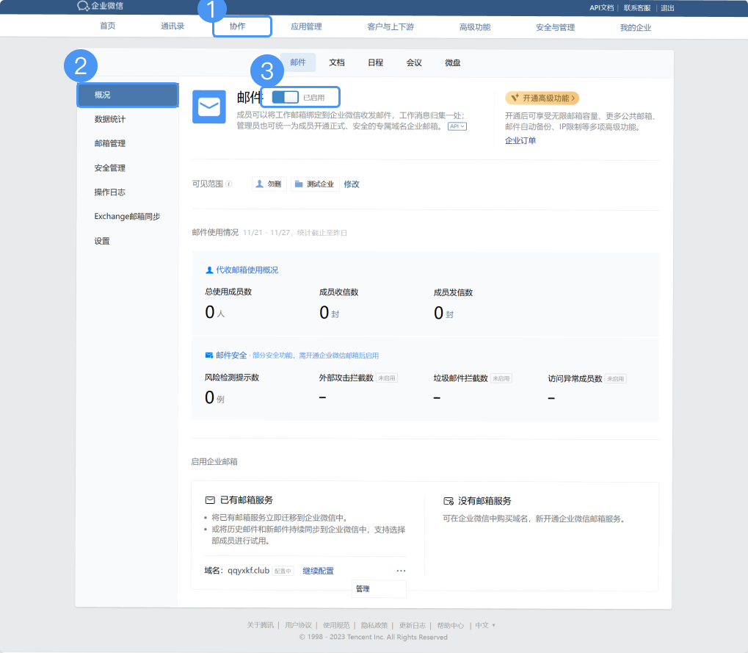Toggle the 邮件 enabled switch
The image size is (748, 653).
coord(286,97)
